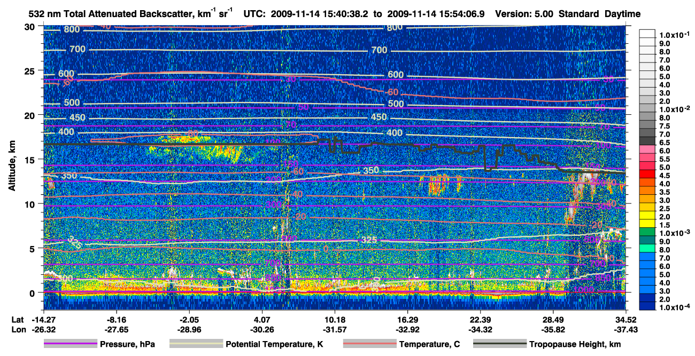
Task: Click the altitude tick label '15'
Action: (x=31, y=159)
